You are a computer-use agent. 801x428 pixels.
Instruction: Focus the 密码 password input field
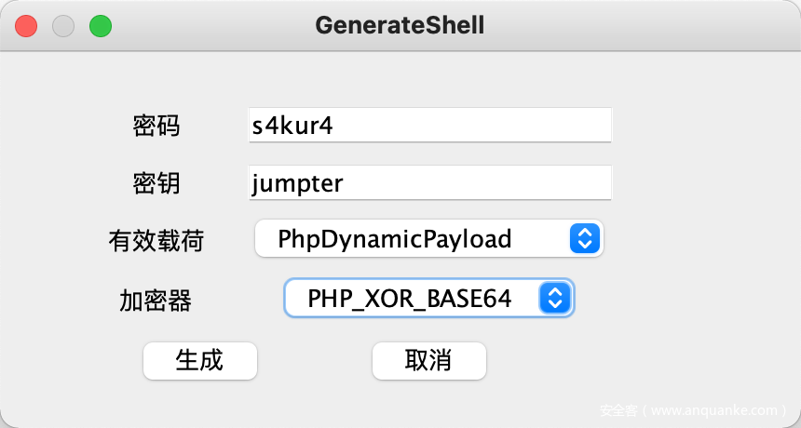point(466,126)
